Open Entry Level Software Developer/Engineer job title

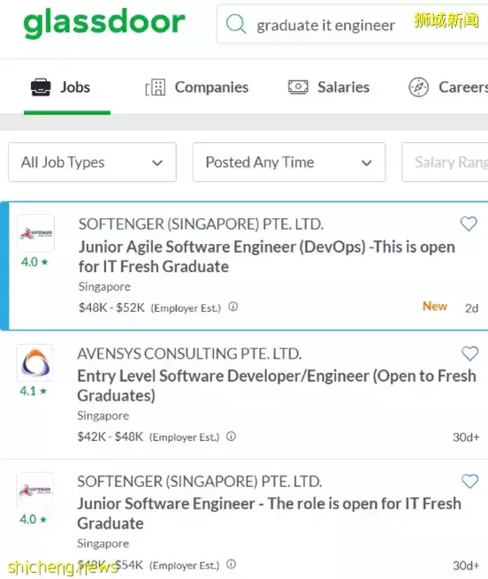(277, 386)
